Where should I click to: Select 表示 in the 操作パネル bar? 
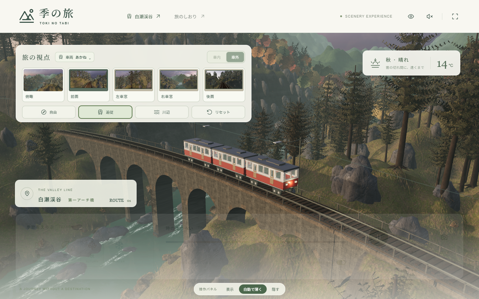(x=230, y=289)
